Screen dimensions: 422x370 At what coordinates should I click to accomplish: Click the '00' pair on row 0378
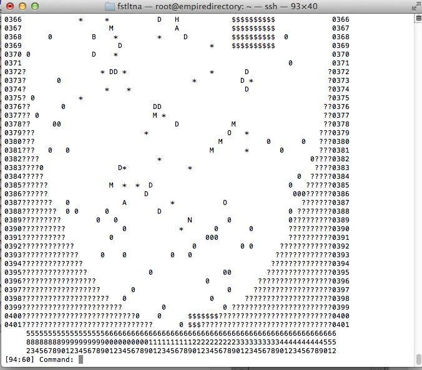pos(57,124)
